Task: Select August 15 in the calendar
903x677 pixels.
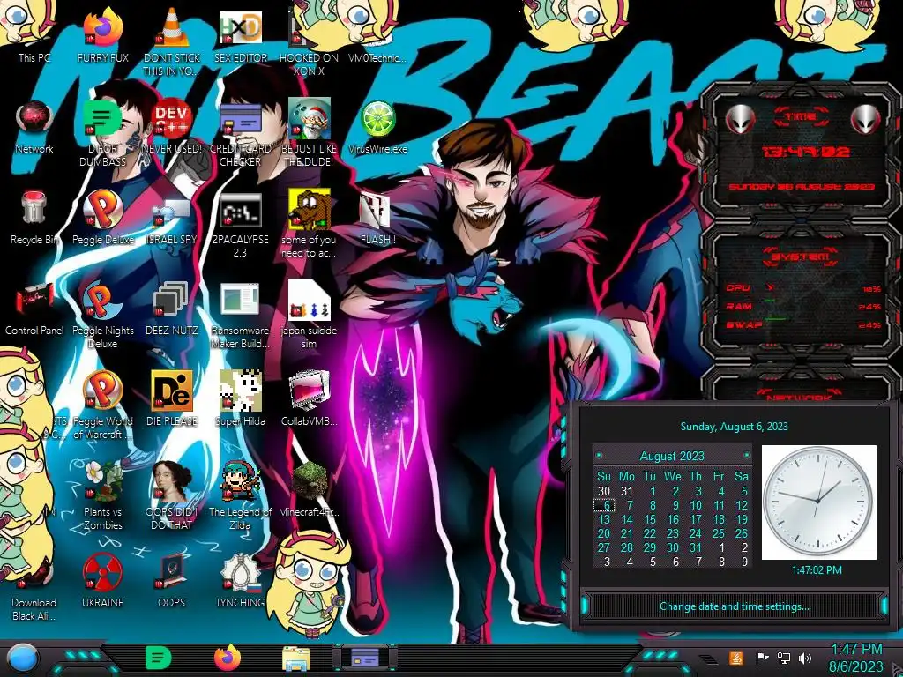Action: (x=650, y=519)
